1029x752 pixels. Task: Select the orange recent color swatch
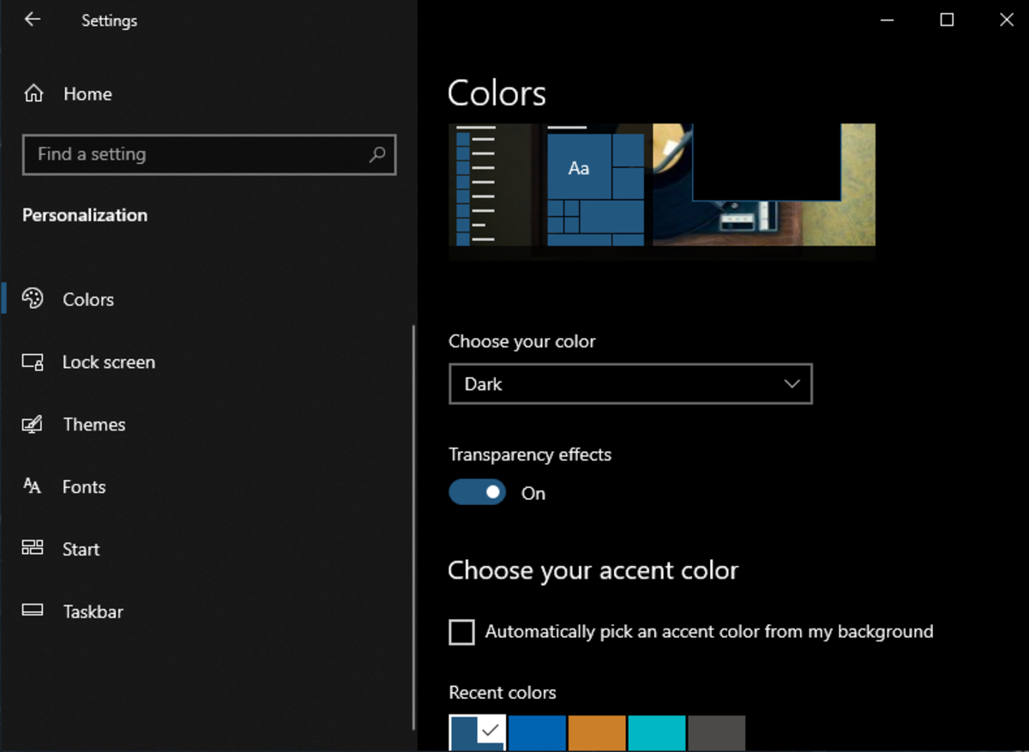coord(597,733)
